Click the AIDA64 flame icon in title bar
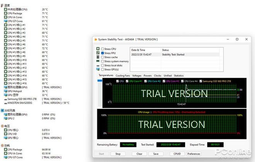 [x=96, y=39]
